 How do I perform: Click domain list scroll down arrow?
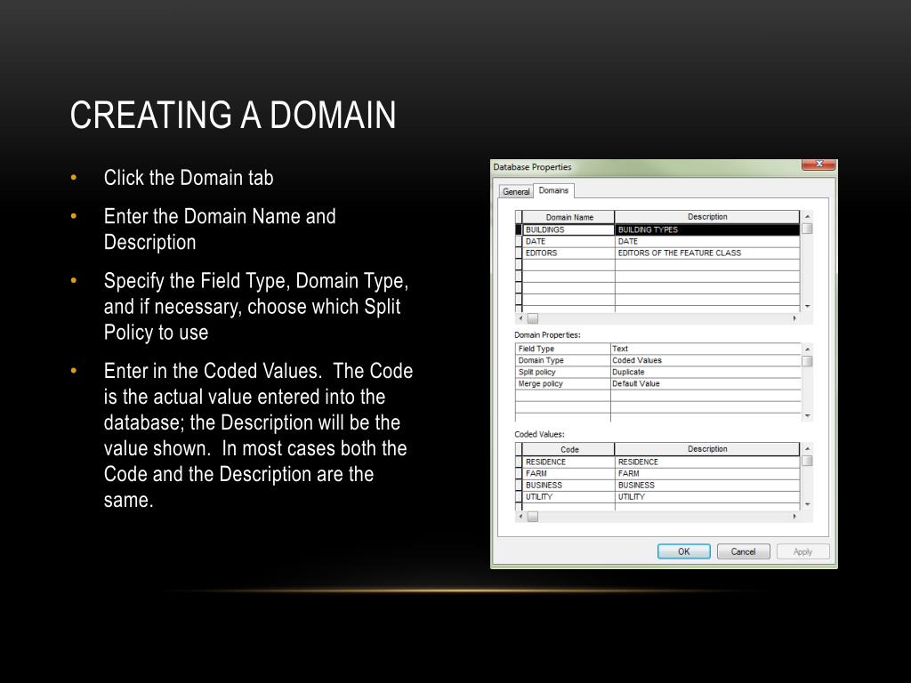tap(807, 306)
